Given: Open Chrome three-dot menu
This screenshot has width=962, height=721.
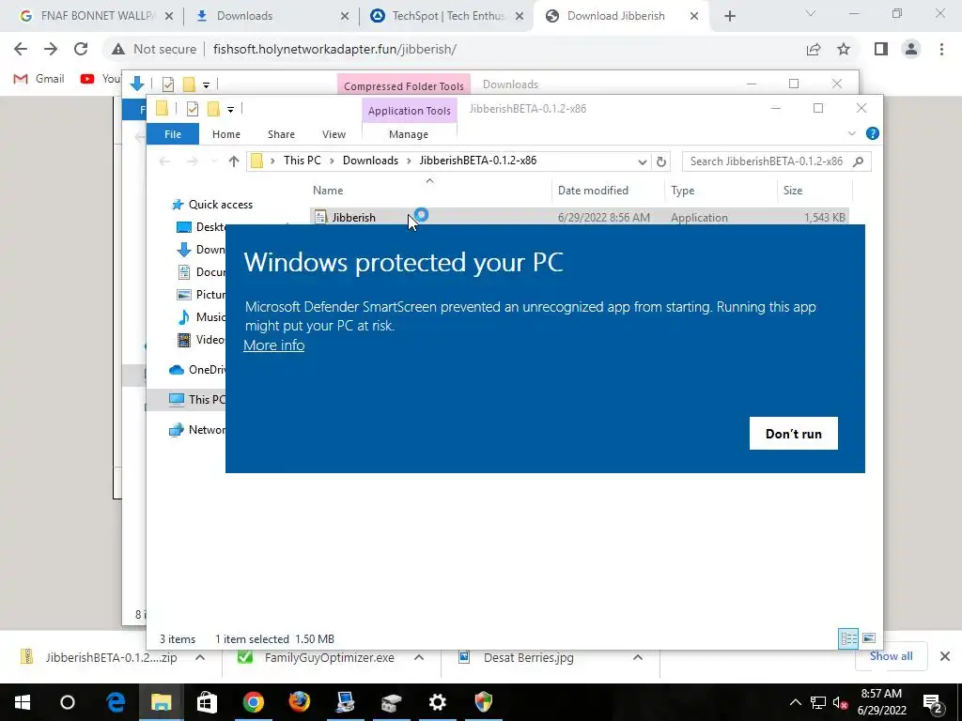Looking at the screenshot, I should tap(941, 49).
